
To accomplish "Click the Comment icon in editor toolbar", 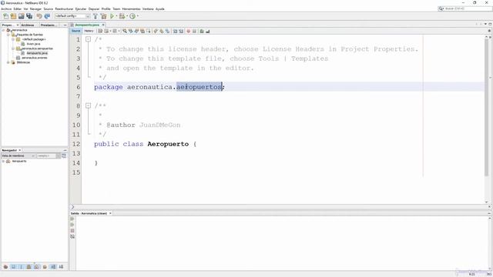I will 202,31.
